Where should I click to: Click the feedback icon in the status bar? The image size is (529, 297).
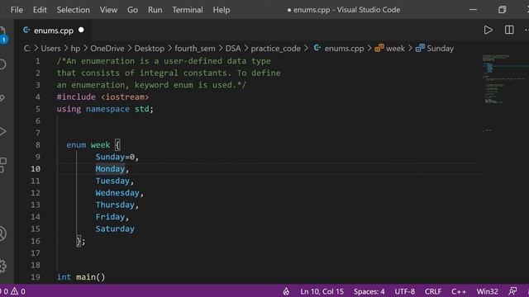pyautogui.click(x=512, y=291)
